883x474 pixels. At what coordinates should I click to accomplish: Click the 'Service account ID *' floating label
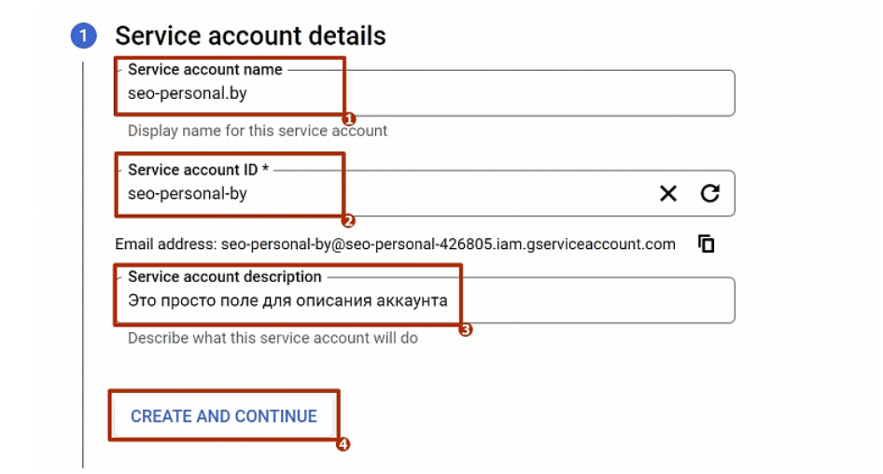coord(198,170)
